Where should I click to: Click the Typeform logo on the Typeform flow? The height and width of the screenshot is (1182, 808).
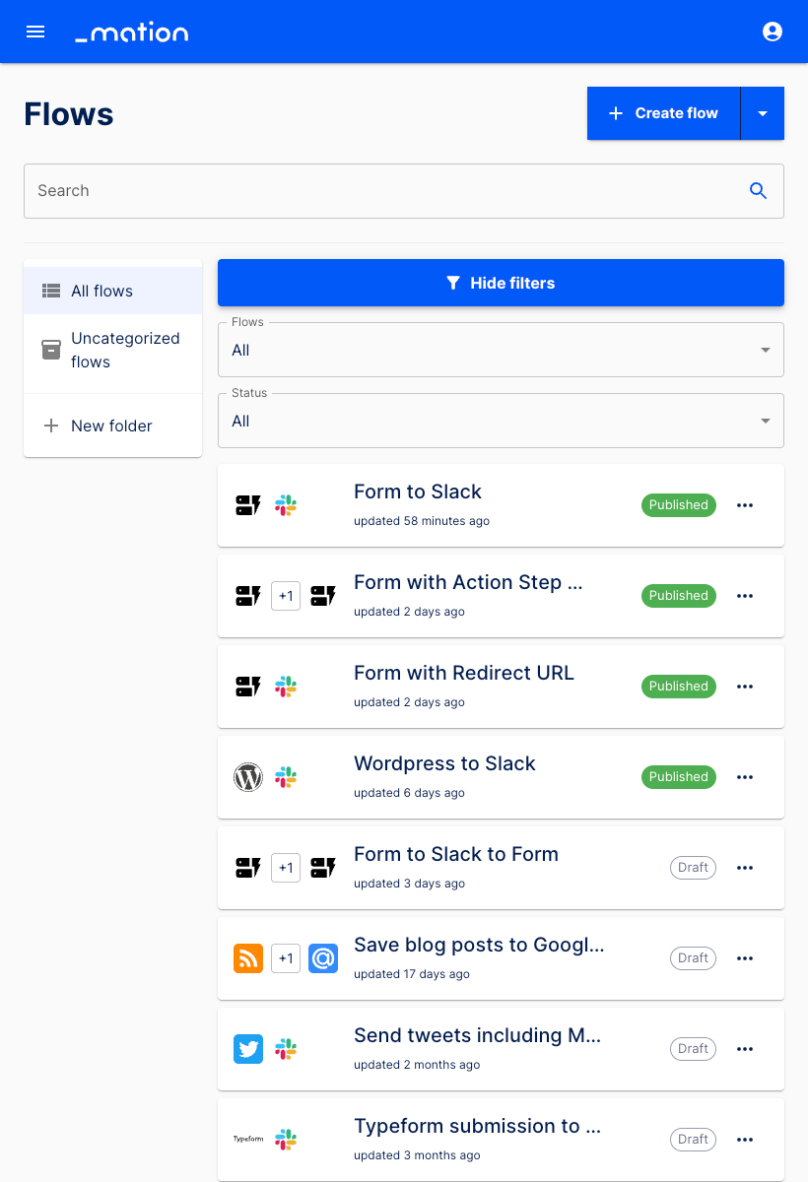[248, 1140]
